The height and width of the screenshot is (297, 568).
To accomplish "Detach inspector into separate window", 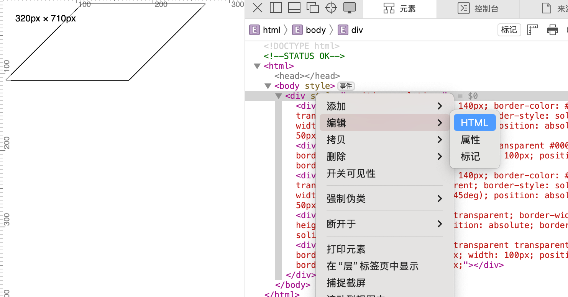I will tap(313, 8).
